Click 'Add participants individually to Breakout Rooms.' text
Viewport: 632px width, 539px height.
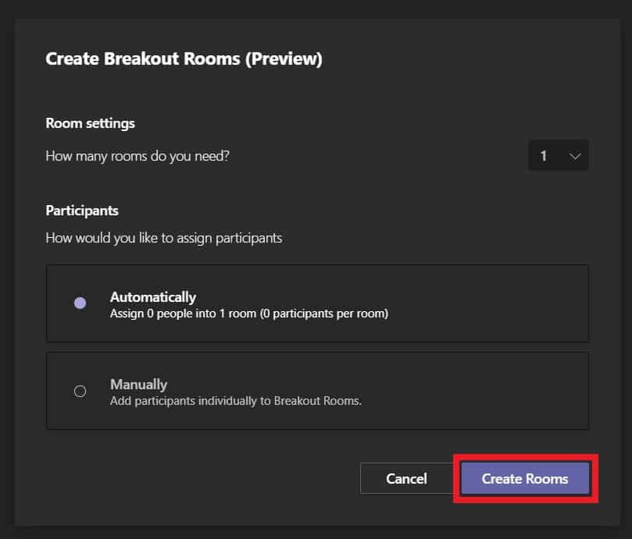tap(236, 401)
